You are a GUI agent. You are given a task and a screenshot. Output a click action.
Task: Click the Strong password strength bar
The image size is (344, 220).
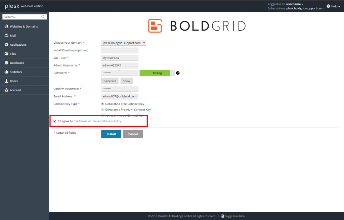pos(157,73)
